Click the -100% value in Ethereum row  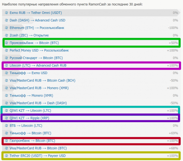pyautogui.click(x=173, y=28)
